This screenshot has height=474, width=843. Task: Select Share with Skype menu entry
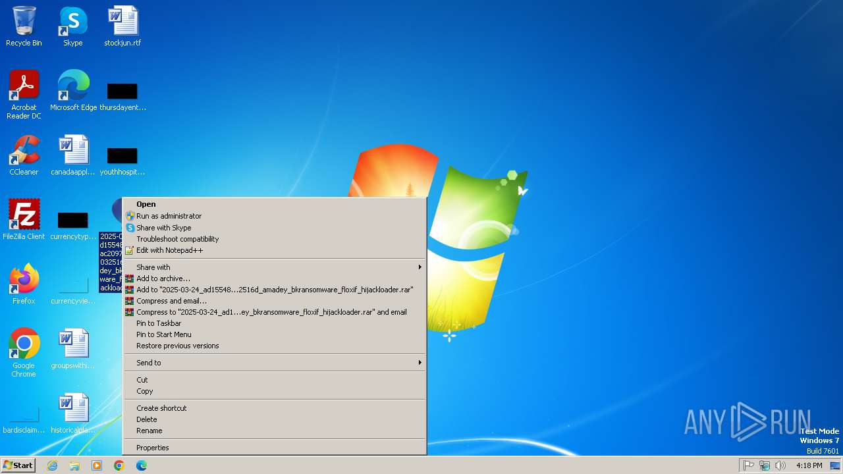click(275, 228)
